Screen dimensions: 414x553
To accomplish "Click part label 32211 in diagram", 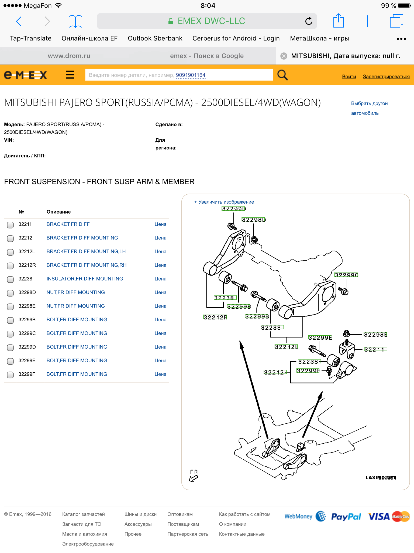I will (x=375, y=349).
